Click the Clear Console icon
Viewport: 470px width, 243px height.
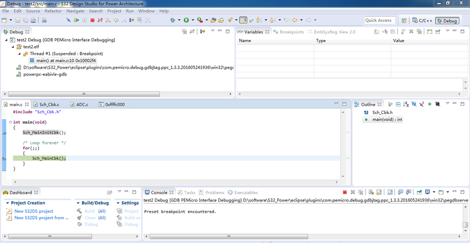coord(371,192)
